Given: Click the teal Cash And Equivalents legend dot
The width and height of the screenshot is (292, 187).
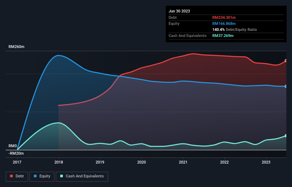Looking at the screenshot, I should pos(62,176).
